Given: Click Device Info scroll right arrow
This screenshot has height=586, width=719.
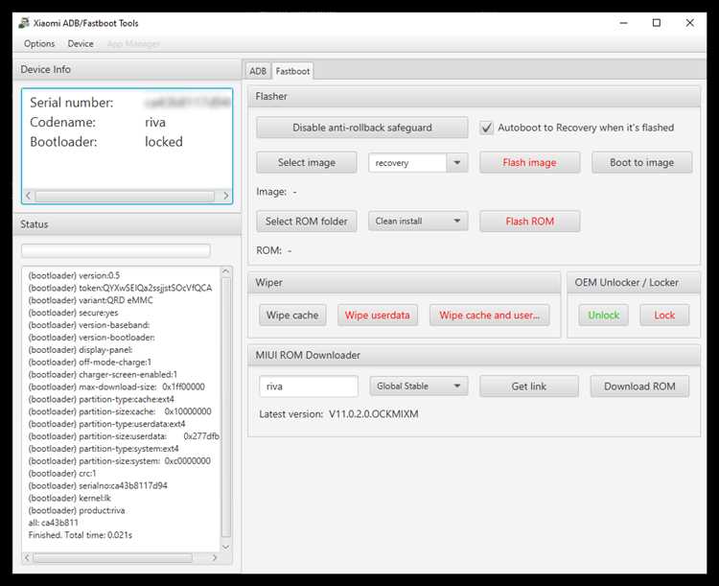Looking at the screenshot, I should click(x=225, y=196).
